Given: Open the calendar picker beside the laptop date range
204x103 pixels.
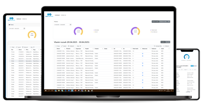Looking at the screenshot, I should 71,24.
